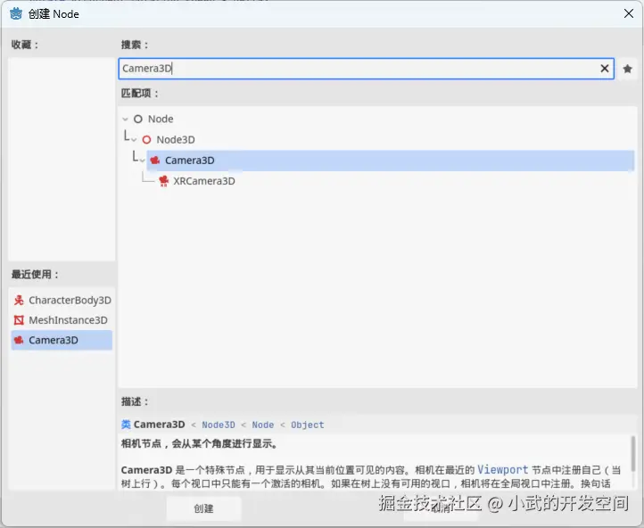Screen dimensions: 644x528
Task: Click the CharacterBody3D icon in recent list
Action: (x=19, y=301)
